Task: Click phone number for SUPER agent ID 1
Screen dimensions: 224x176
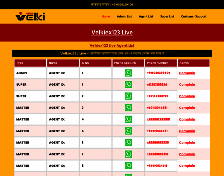Action: coord(157,84)
